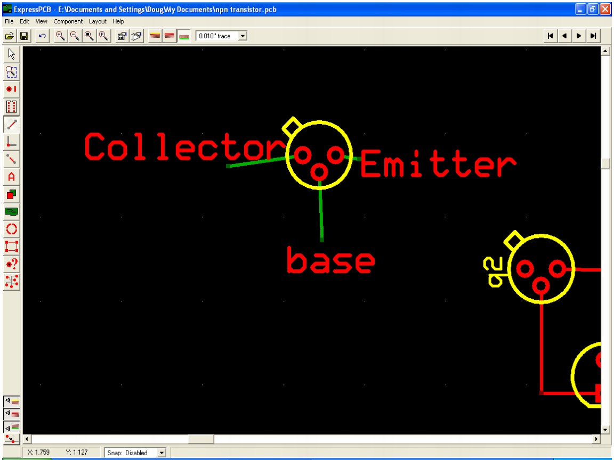Toggle top copper layer visibility eye button
Image resolution: width=614 pixels, height=460 pixels.
(x=12, y=414)
